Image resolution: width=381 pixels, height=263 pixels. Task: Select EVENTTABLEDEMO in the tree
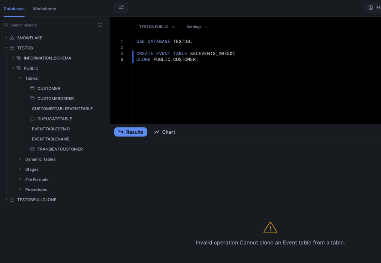point(51,129)
